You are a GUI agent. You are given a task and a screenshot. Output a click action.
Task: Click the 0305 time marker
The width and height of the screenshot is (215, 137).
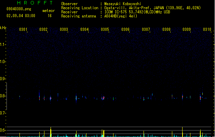tap(105, 29)
